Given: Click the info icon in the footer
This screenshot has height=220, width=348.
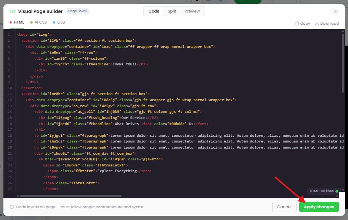Looking at the screenshot, I should coord(12,207).
